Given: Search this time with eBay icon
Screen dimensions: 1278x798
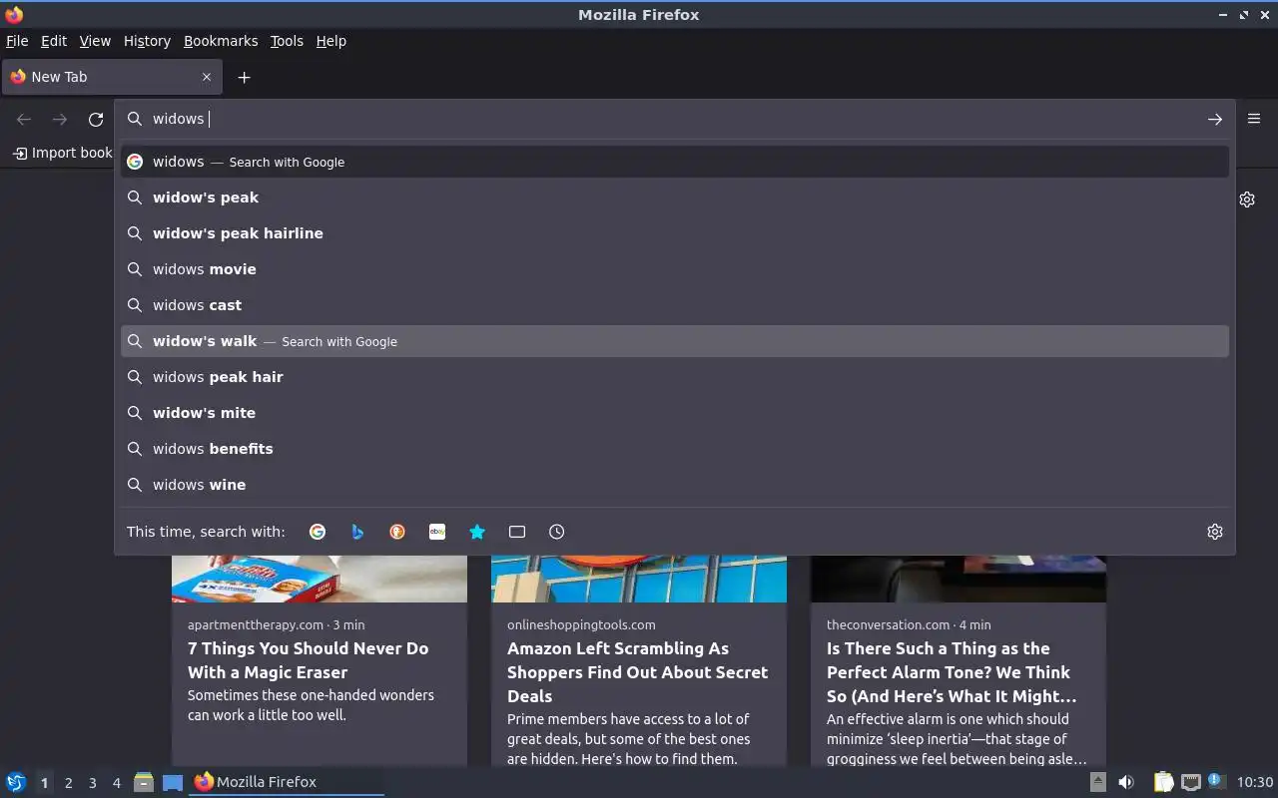Looking at the screenshot, I should [x=437, y=532].
